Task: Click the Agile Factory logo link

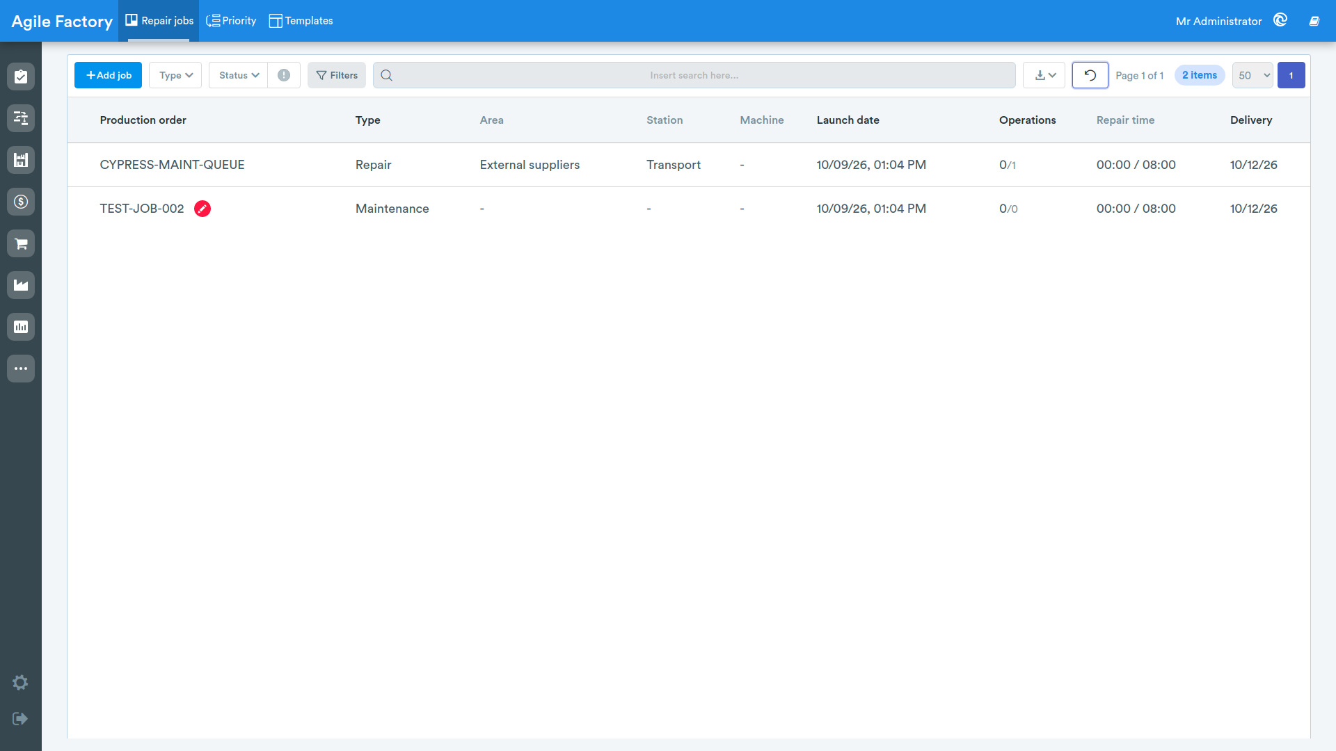Action: (62, 22)
